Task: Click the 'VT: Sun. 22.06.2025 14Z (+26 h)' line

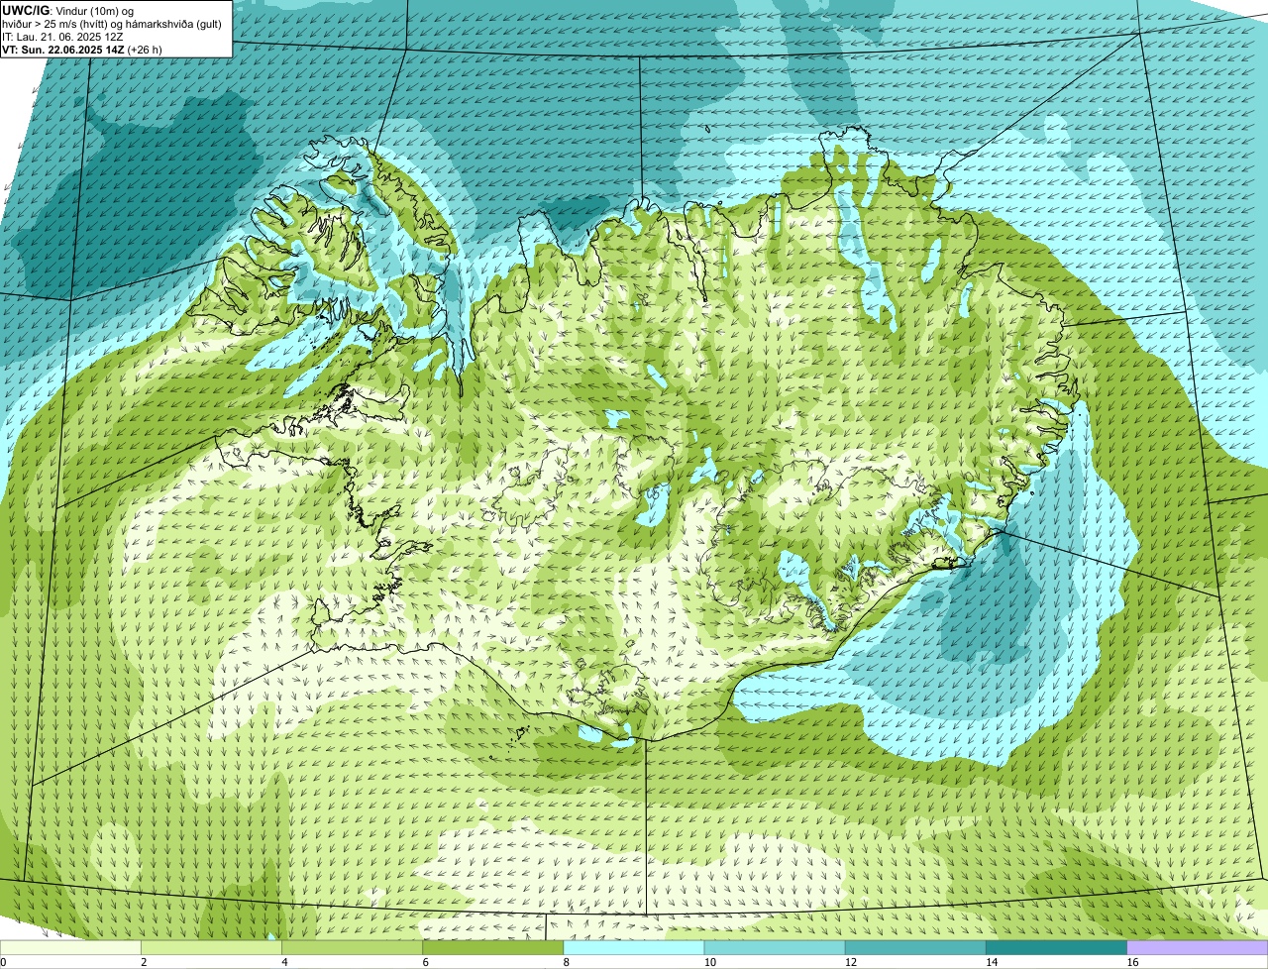Action: [x=82, y=49]
